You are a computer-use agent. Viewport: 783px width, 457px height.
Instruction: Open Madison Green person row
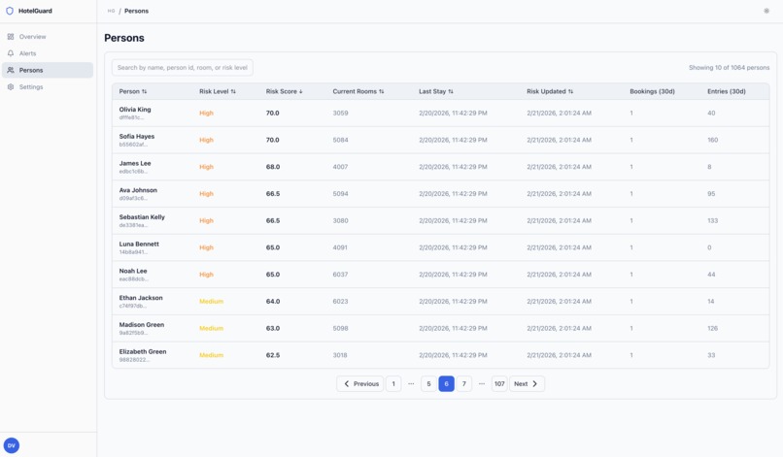point(440,329)
